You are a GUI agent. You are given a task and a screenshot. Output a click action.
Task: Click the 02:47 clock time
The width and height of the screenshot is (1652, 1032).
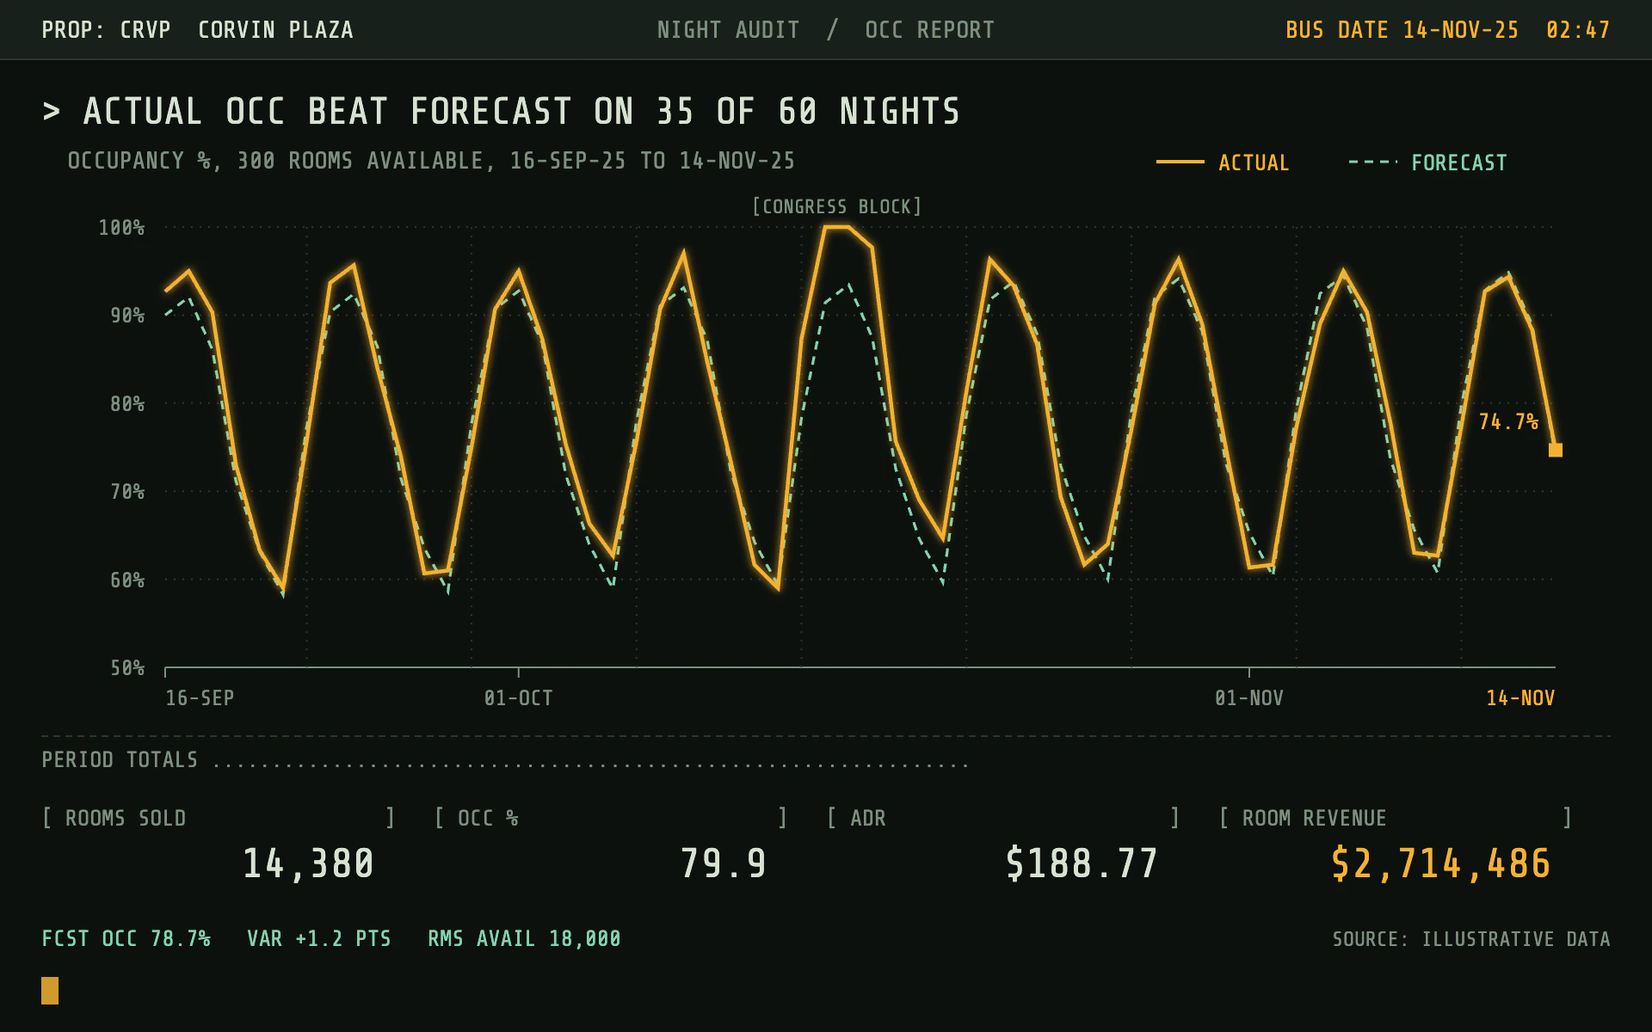point(1578,30)
